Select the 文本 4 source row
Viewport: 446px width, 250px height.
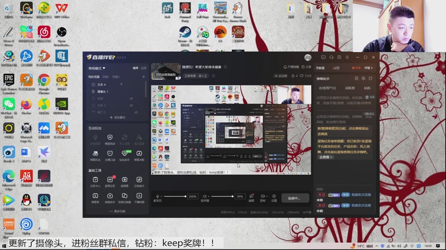pos(117,84)
